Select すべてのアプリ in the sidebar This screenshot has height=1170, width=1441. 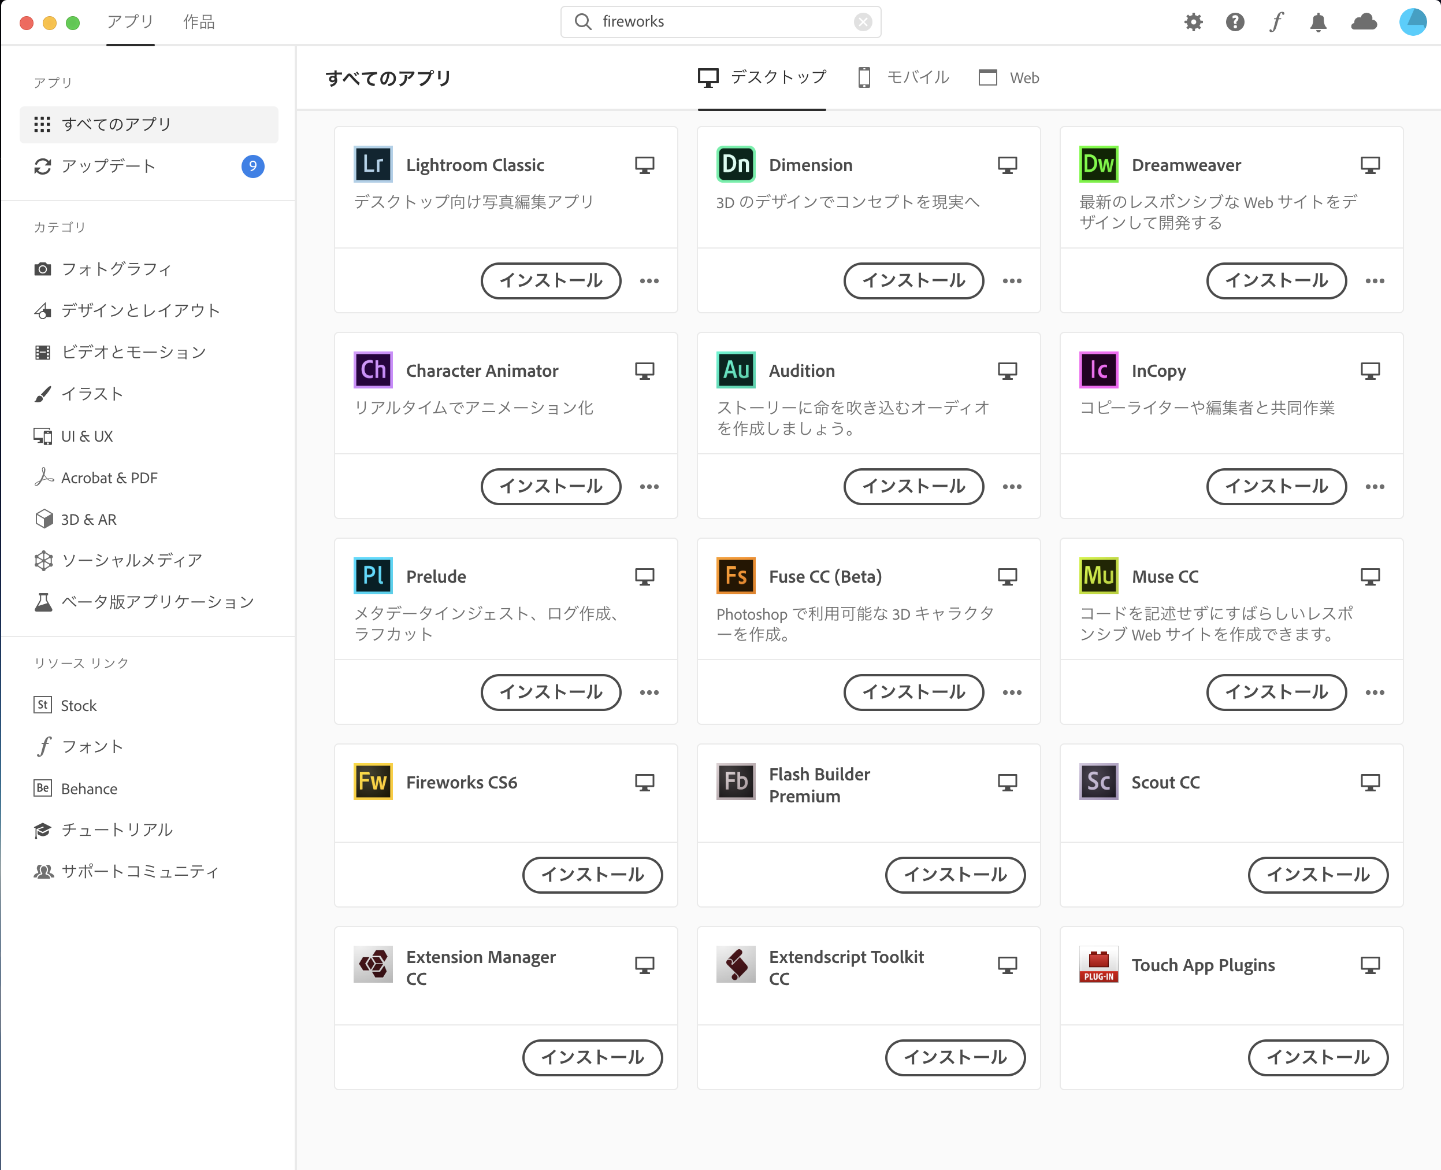(x=148, y=124)
